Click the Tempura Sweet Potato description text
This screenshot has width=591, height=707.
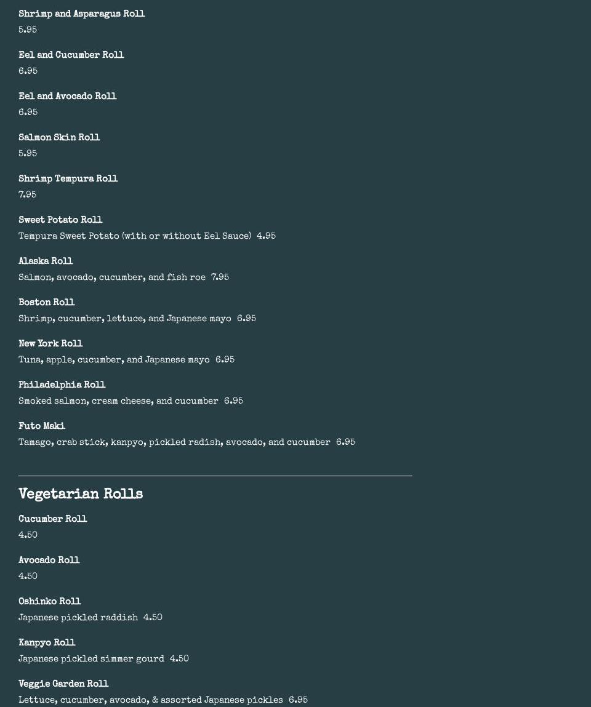coord(135,236)
